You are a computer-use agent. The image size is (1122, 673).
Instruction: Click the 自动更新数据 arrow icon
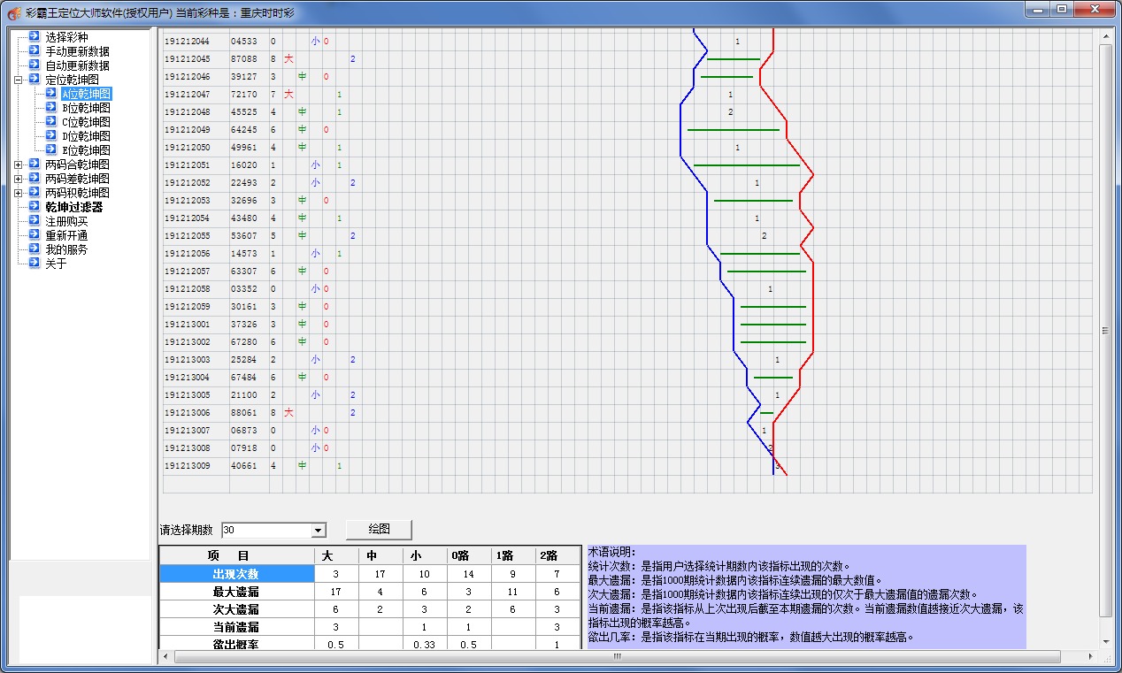[34, 65]
